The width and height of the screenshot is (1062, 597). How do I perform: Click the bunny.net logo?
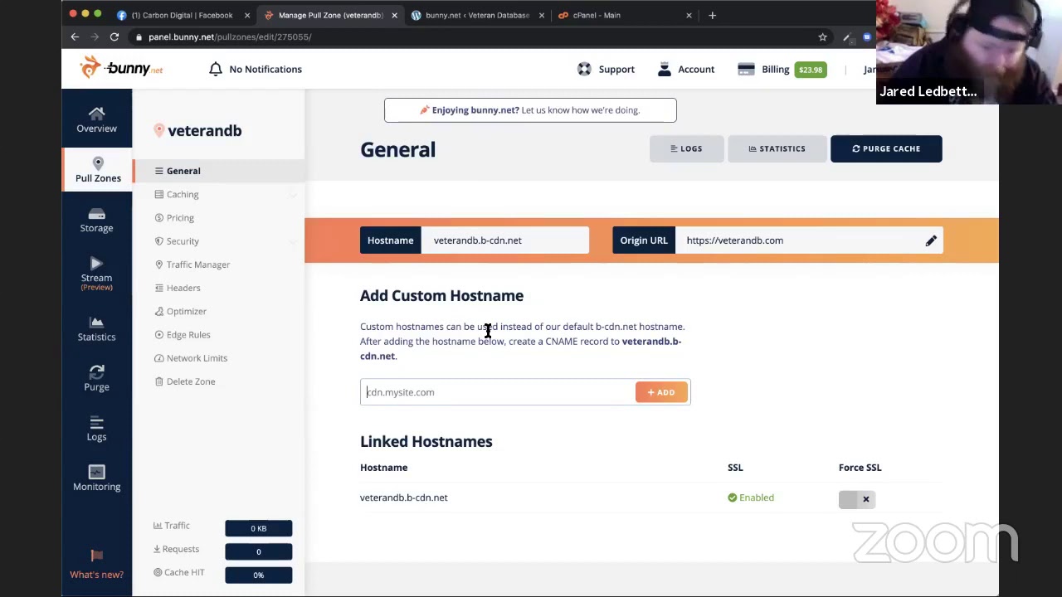122,68
